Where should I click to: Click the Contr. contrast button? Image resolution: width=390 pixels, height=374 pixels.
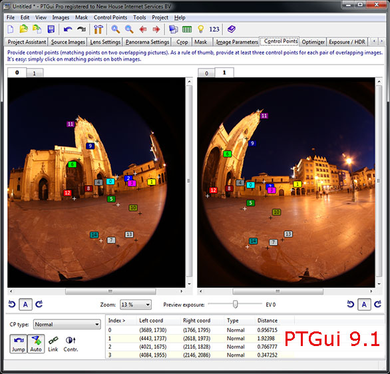pos(71,344)
